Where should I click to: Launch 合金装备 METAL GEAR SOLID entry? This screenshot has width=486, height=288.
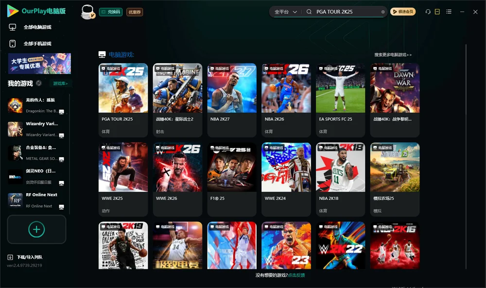[36, 153]
